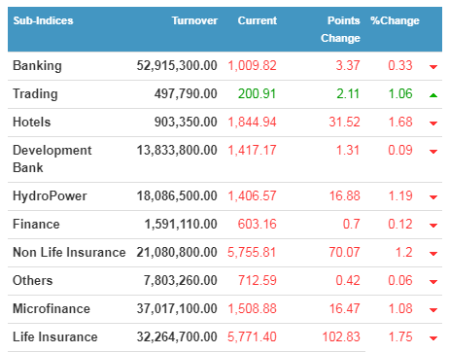The height and width of the screenshot is (353, 449).
Task: Click the red down arrow in HydroPower row
Action: click(x=433, y=197)
